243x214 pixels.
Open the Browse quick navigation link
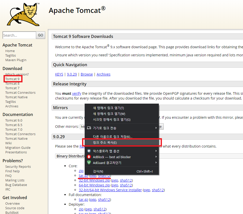(87, 74)
